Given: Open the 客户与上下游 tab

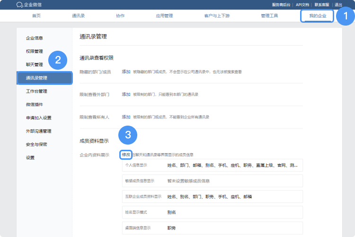Looking at the screenshot, I should coord(217,16).
